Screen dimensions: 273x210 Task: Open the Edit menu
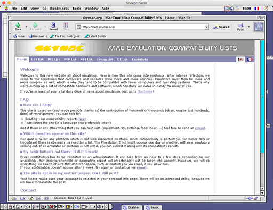click(x=24, y=9)
